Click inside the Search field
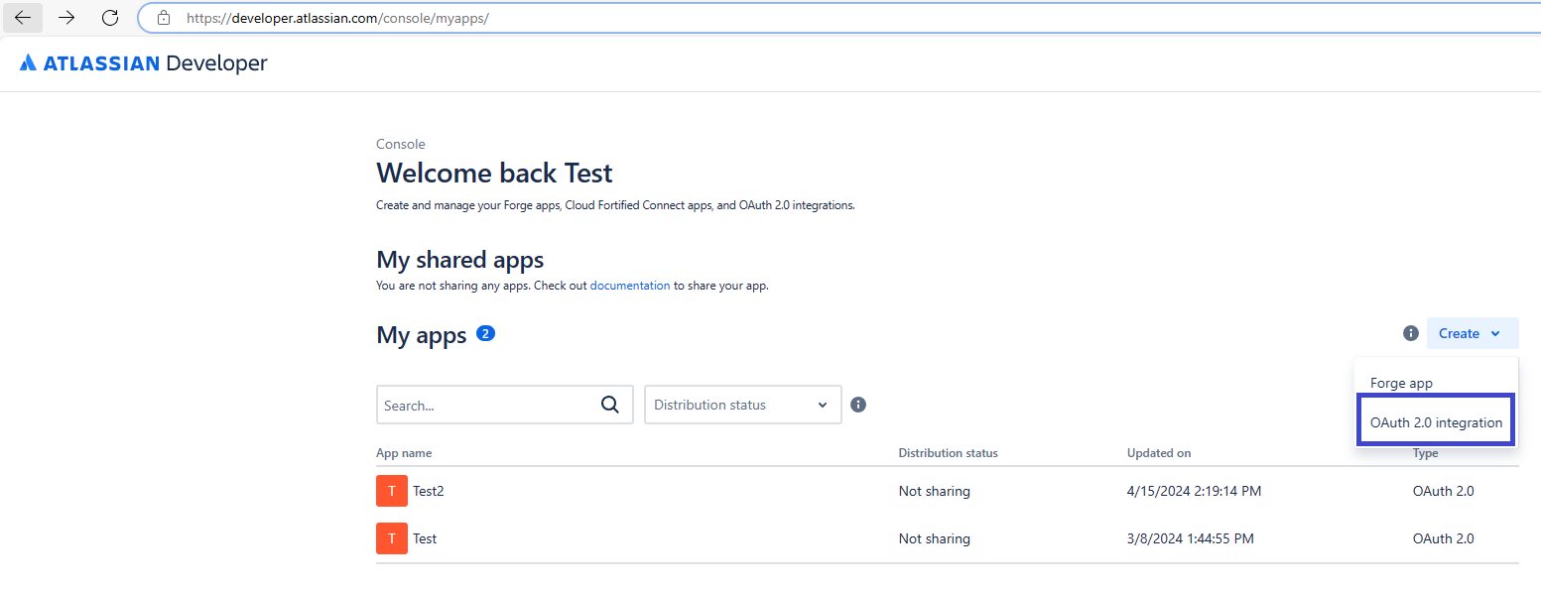Image resolution: width=1541 pixels, height=590 pixels. tap(486, 405)
